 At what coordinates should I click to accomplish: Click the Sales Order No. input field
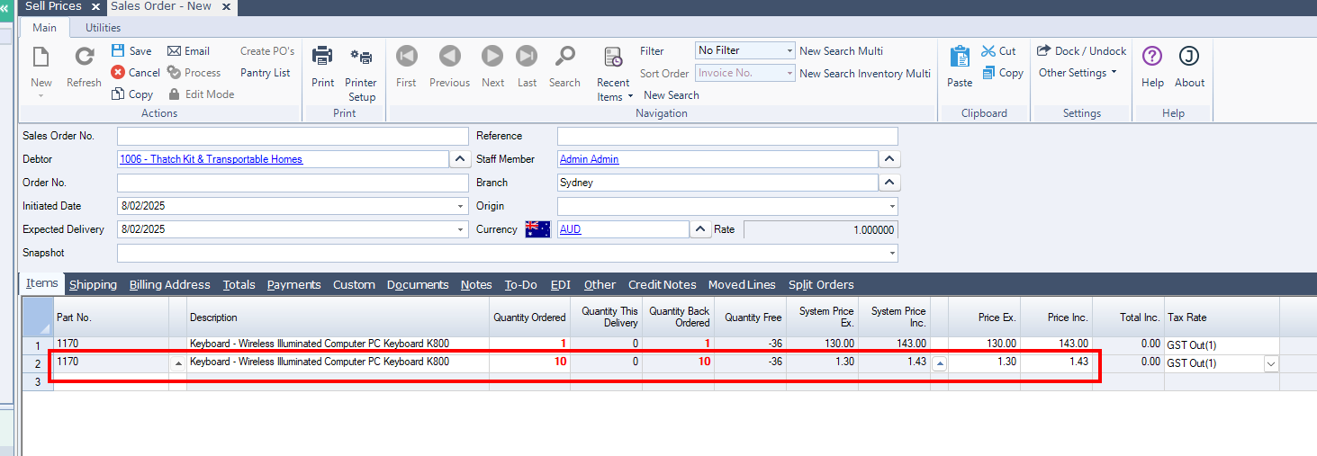tap(293, 137)
